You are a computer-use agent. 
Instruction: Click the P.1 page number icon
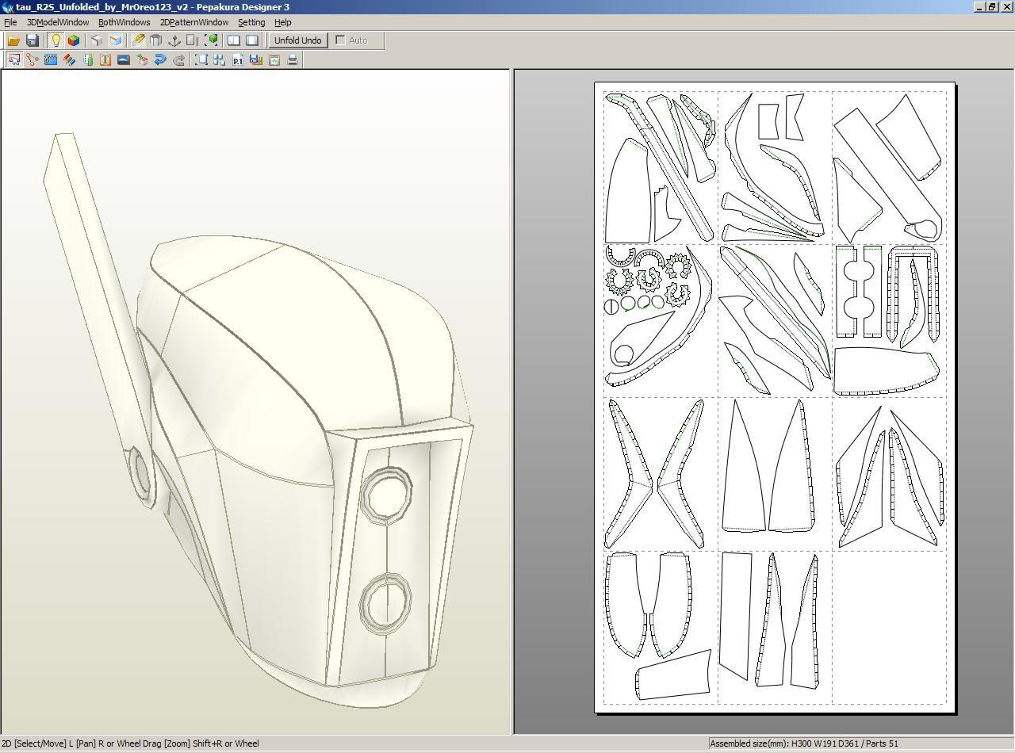238,59
